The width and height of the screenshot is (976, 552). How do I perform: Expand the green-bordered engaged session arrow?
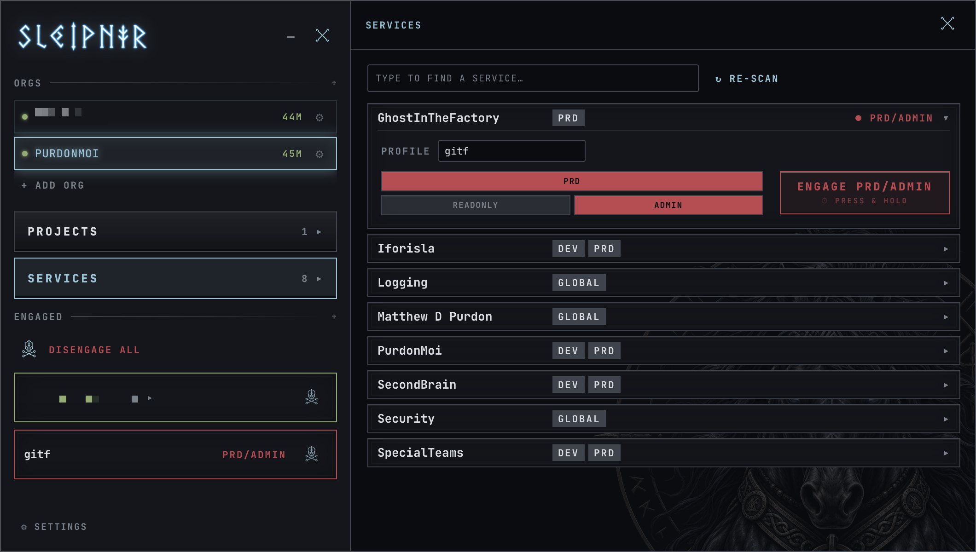click(150, 398)
